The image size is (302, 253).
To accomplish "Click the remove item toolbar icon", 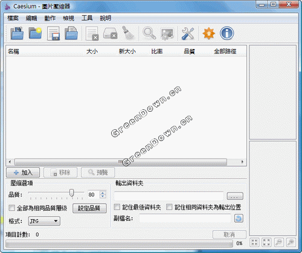I will point(92,33).
